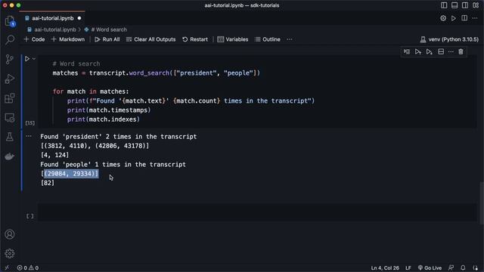Add a new Code cell
Image resolution: width=484 pixels, height=272 pixels.
click(34, 39)
